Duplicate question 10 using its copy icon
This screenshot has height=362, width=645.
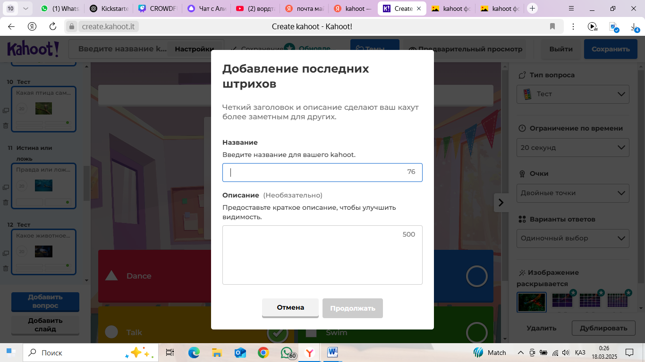(x=6, y=110)
